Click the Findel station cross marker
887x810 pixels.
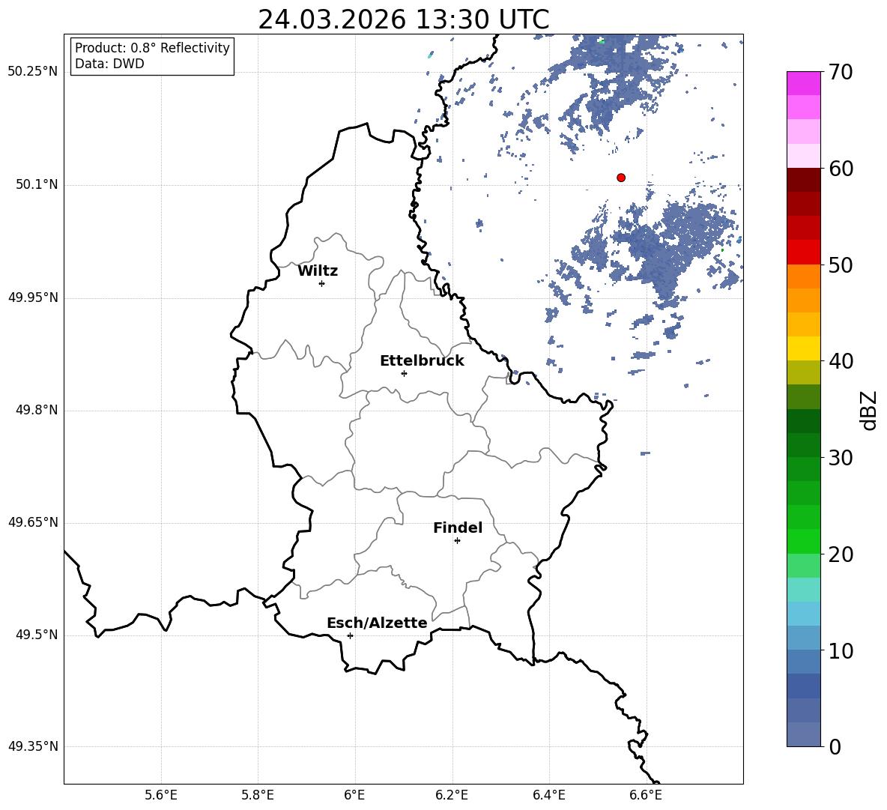(x=457, y=541)
